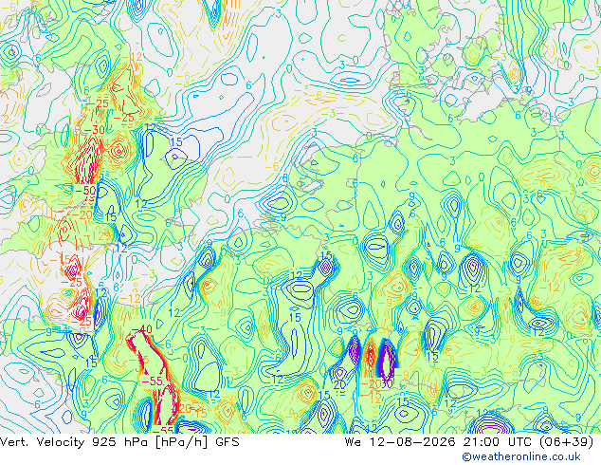Click the '-30' contour label

coord(94,130)
